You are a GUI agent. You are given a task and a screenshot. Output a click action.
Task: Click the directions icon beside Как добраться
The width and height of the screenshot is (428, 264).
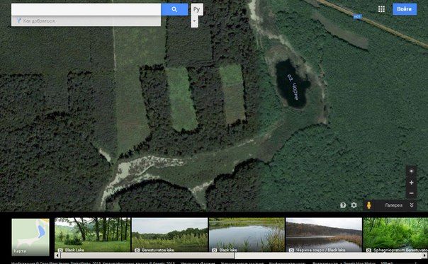[19, 21]
